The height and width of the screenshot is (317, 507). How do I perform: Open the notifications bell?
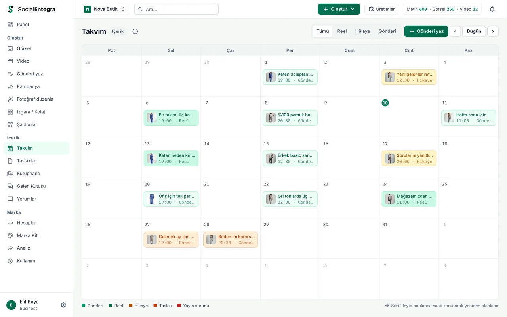[x=492, y=9]
